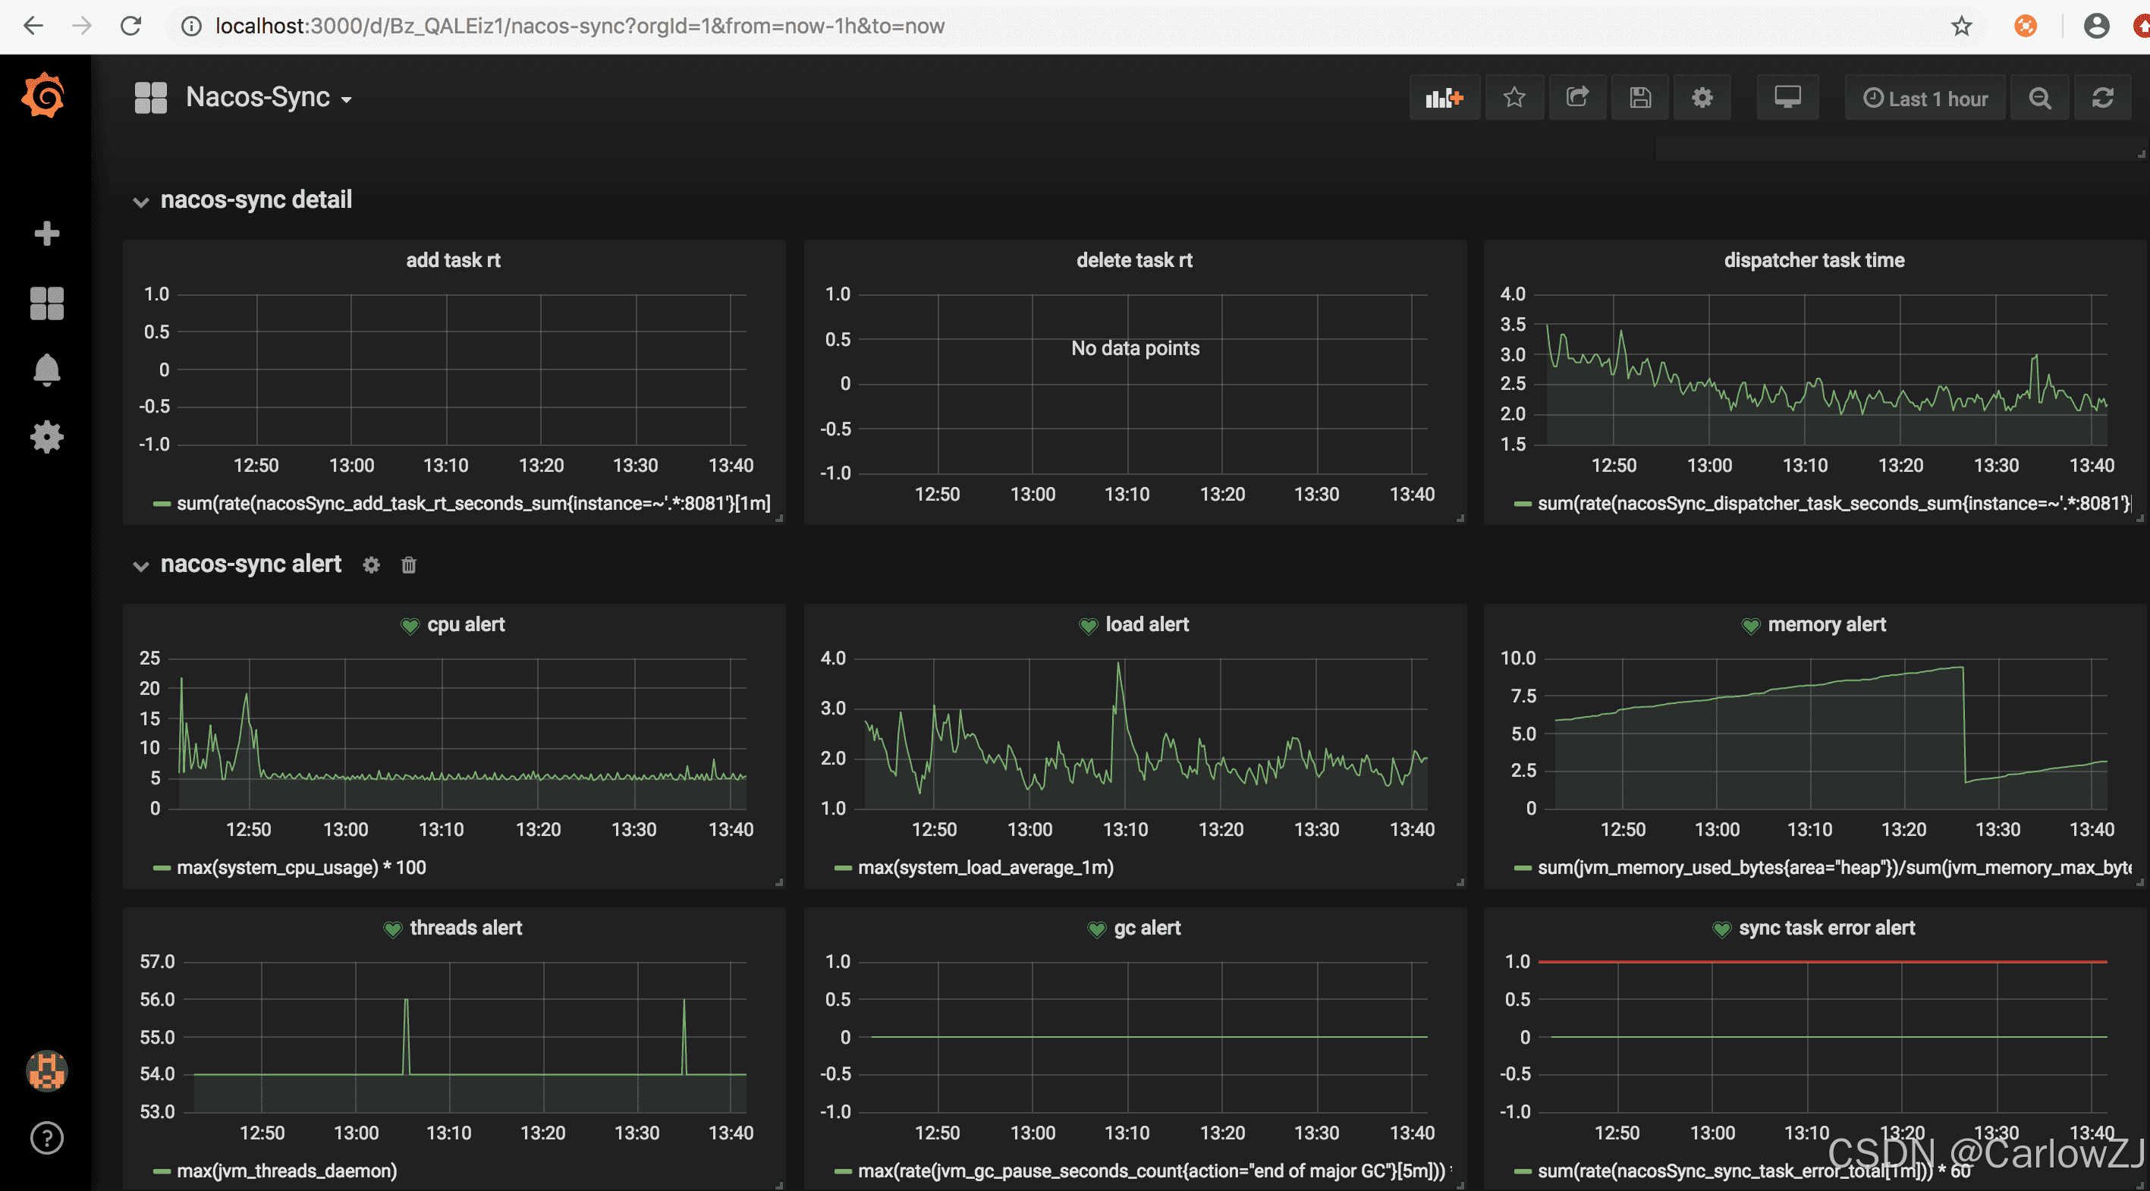Collapse the nacos-sync alert row

coord(141,566)
